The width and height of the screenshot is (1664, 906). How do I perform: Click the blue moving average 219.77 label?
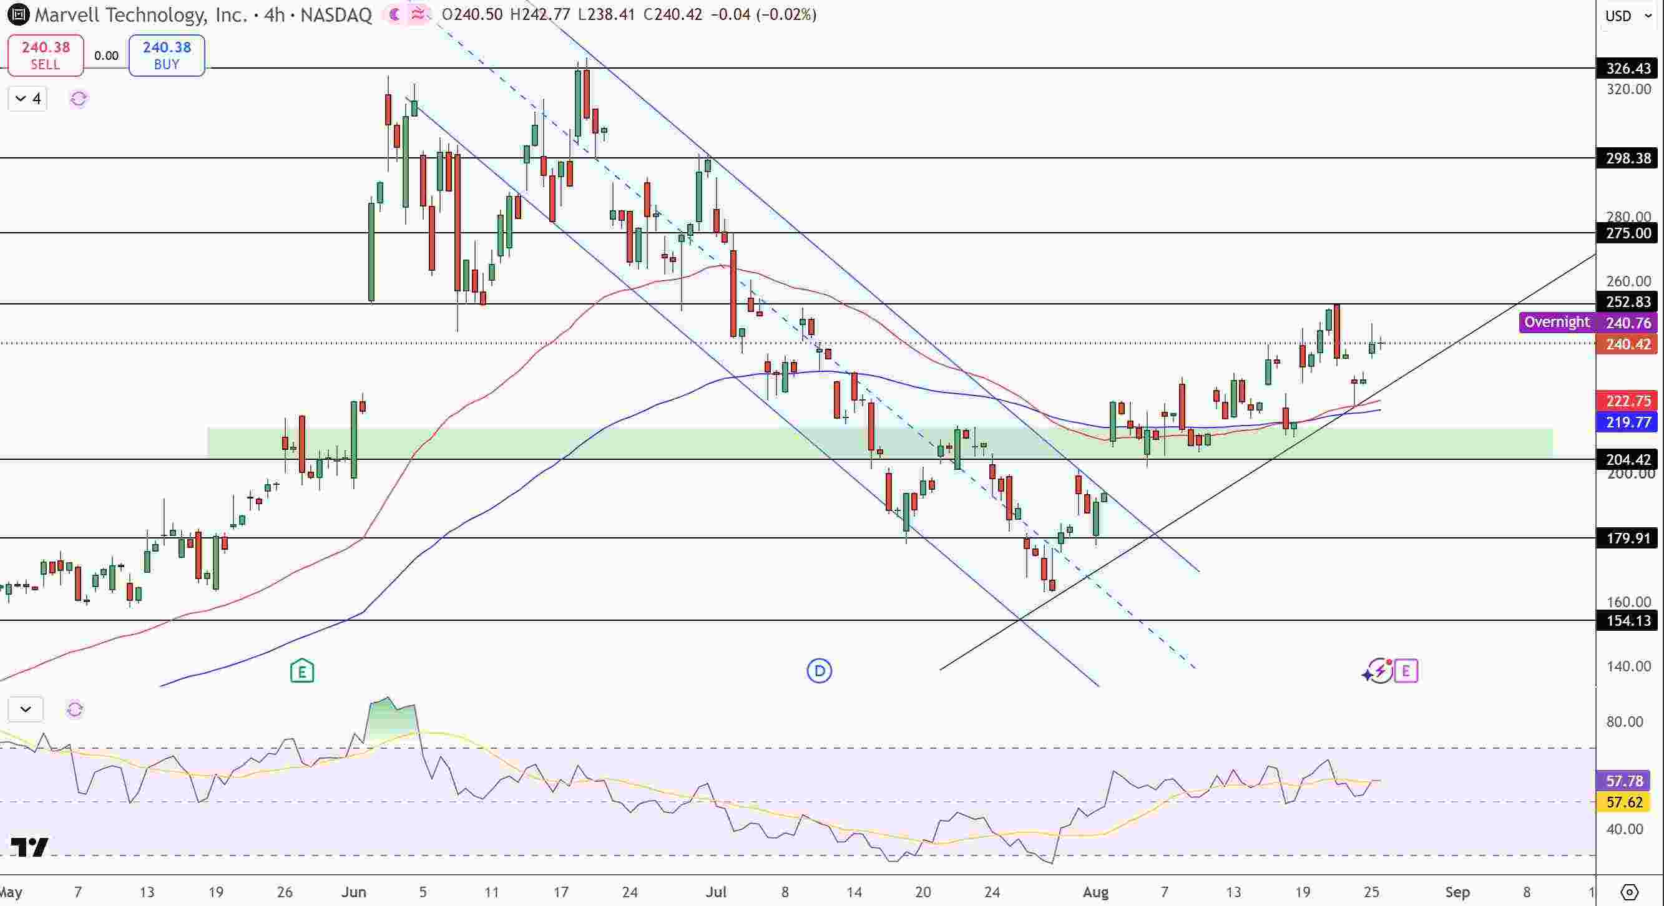click(1627, 422)
